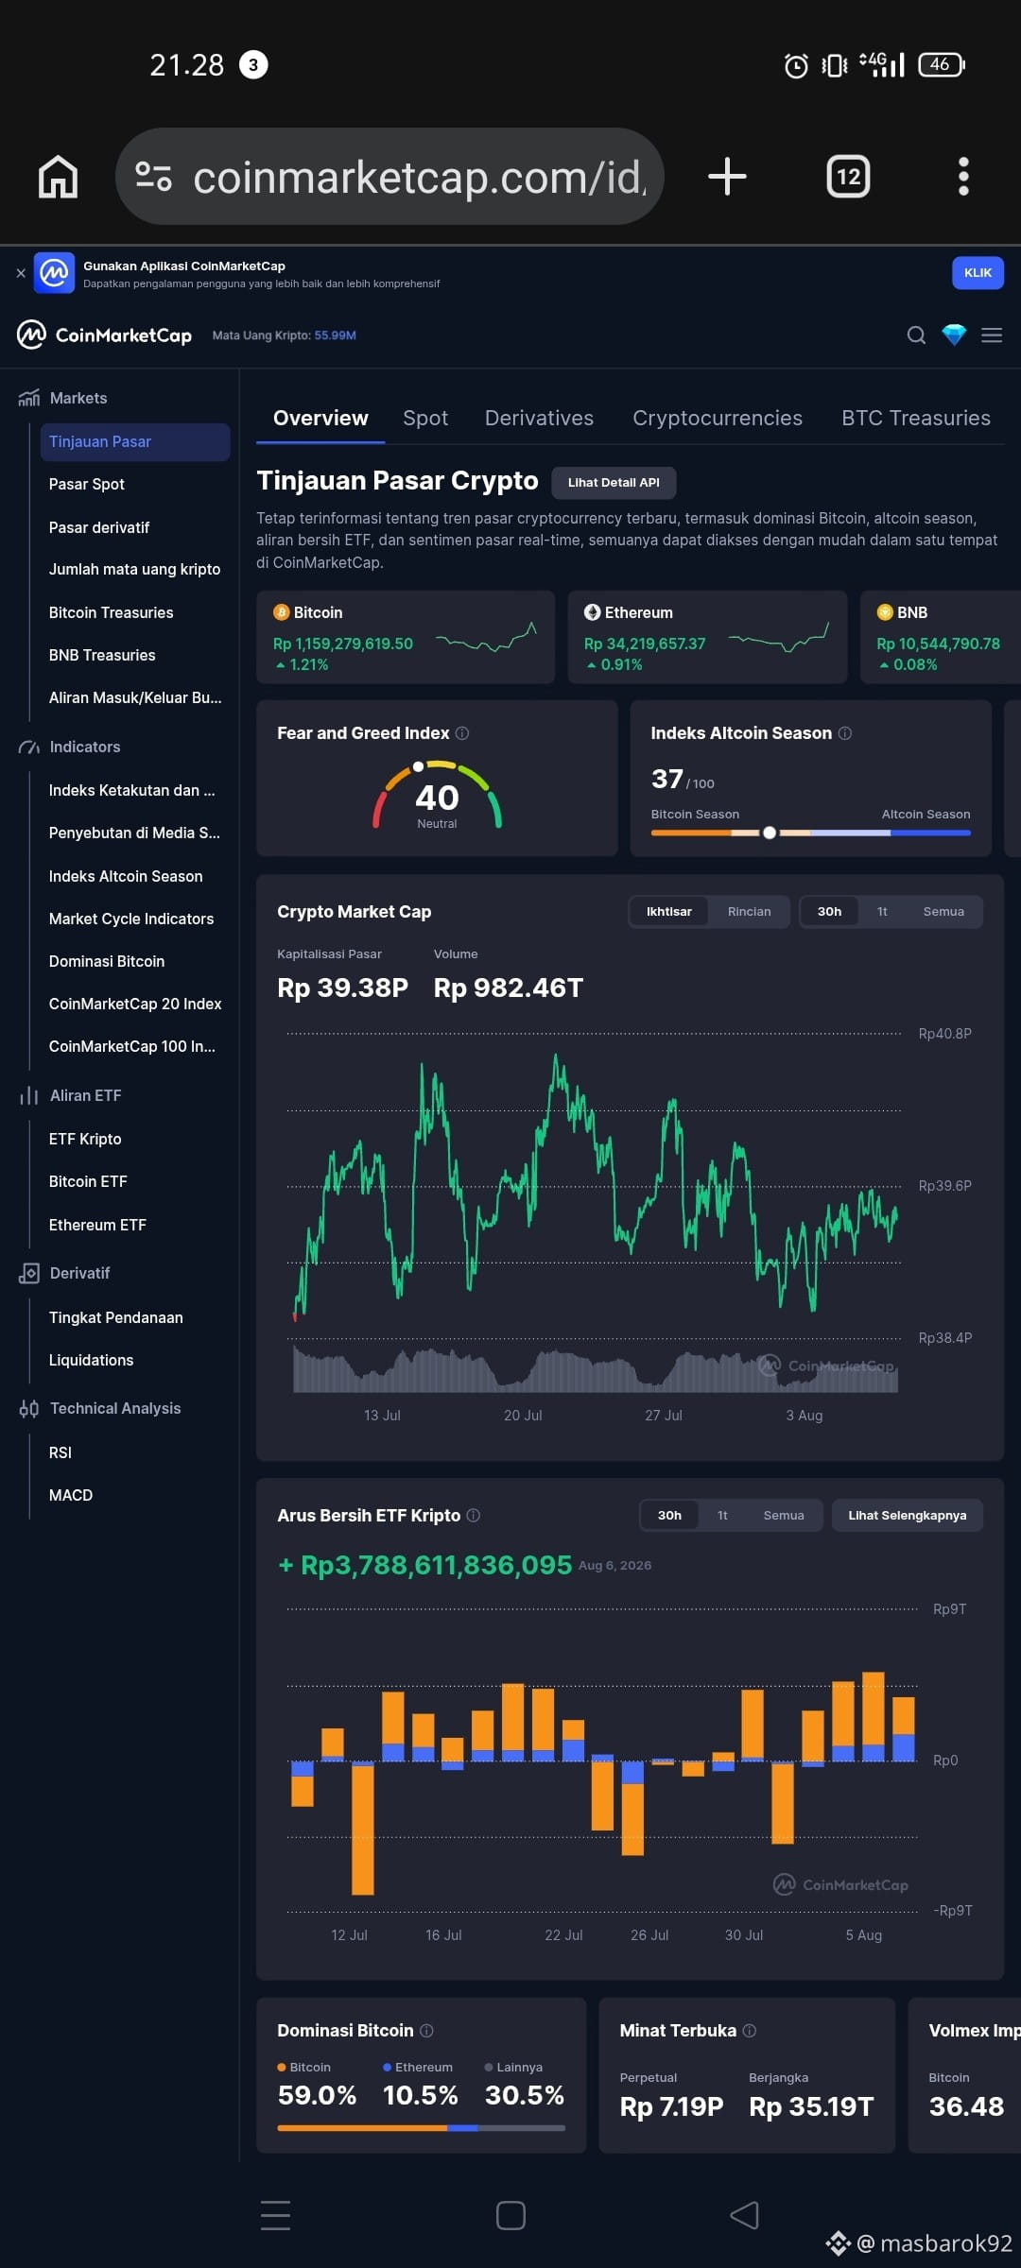The image size is (1021, 2268).
Task: Click info icon next to Indeks Altcoin Season
Action: tap(845, 733)
